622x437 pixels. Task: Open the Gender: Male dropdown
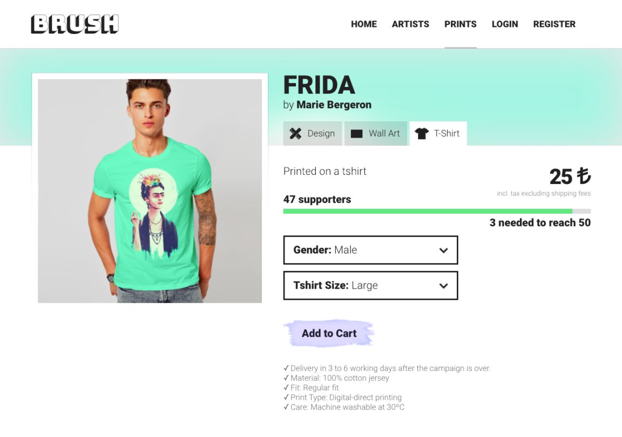(370, 250)
